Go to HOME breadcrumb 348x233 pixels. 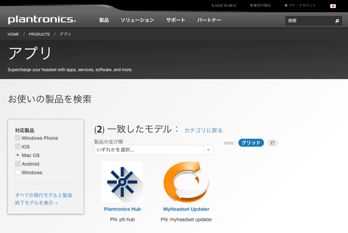13,34
